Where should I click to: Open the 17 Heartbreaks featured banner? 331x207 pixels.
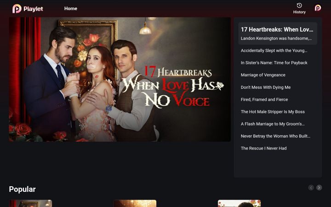pos(120,80)
